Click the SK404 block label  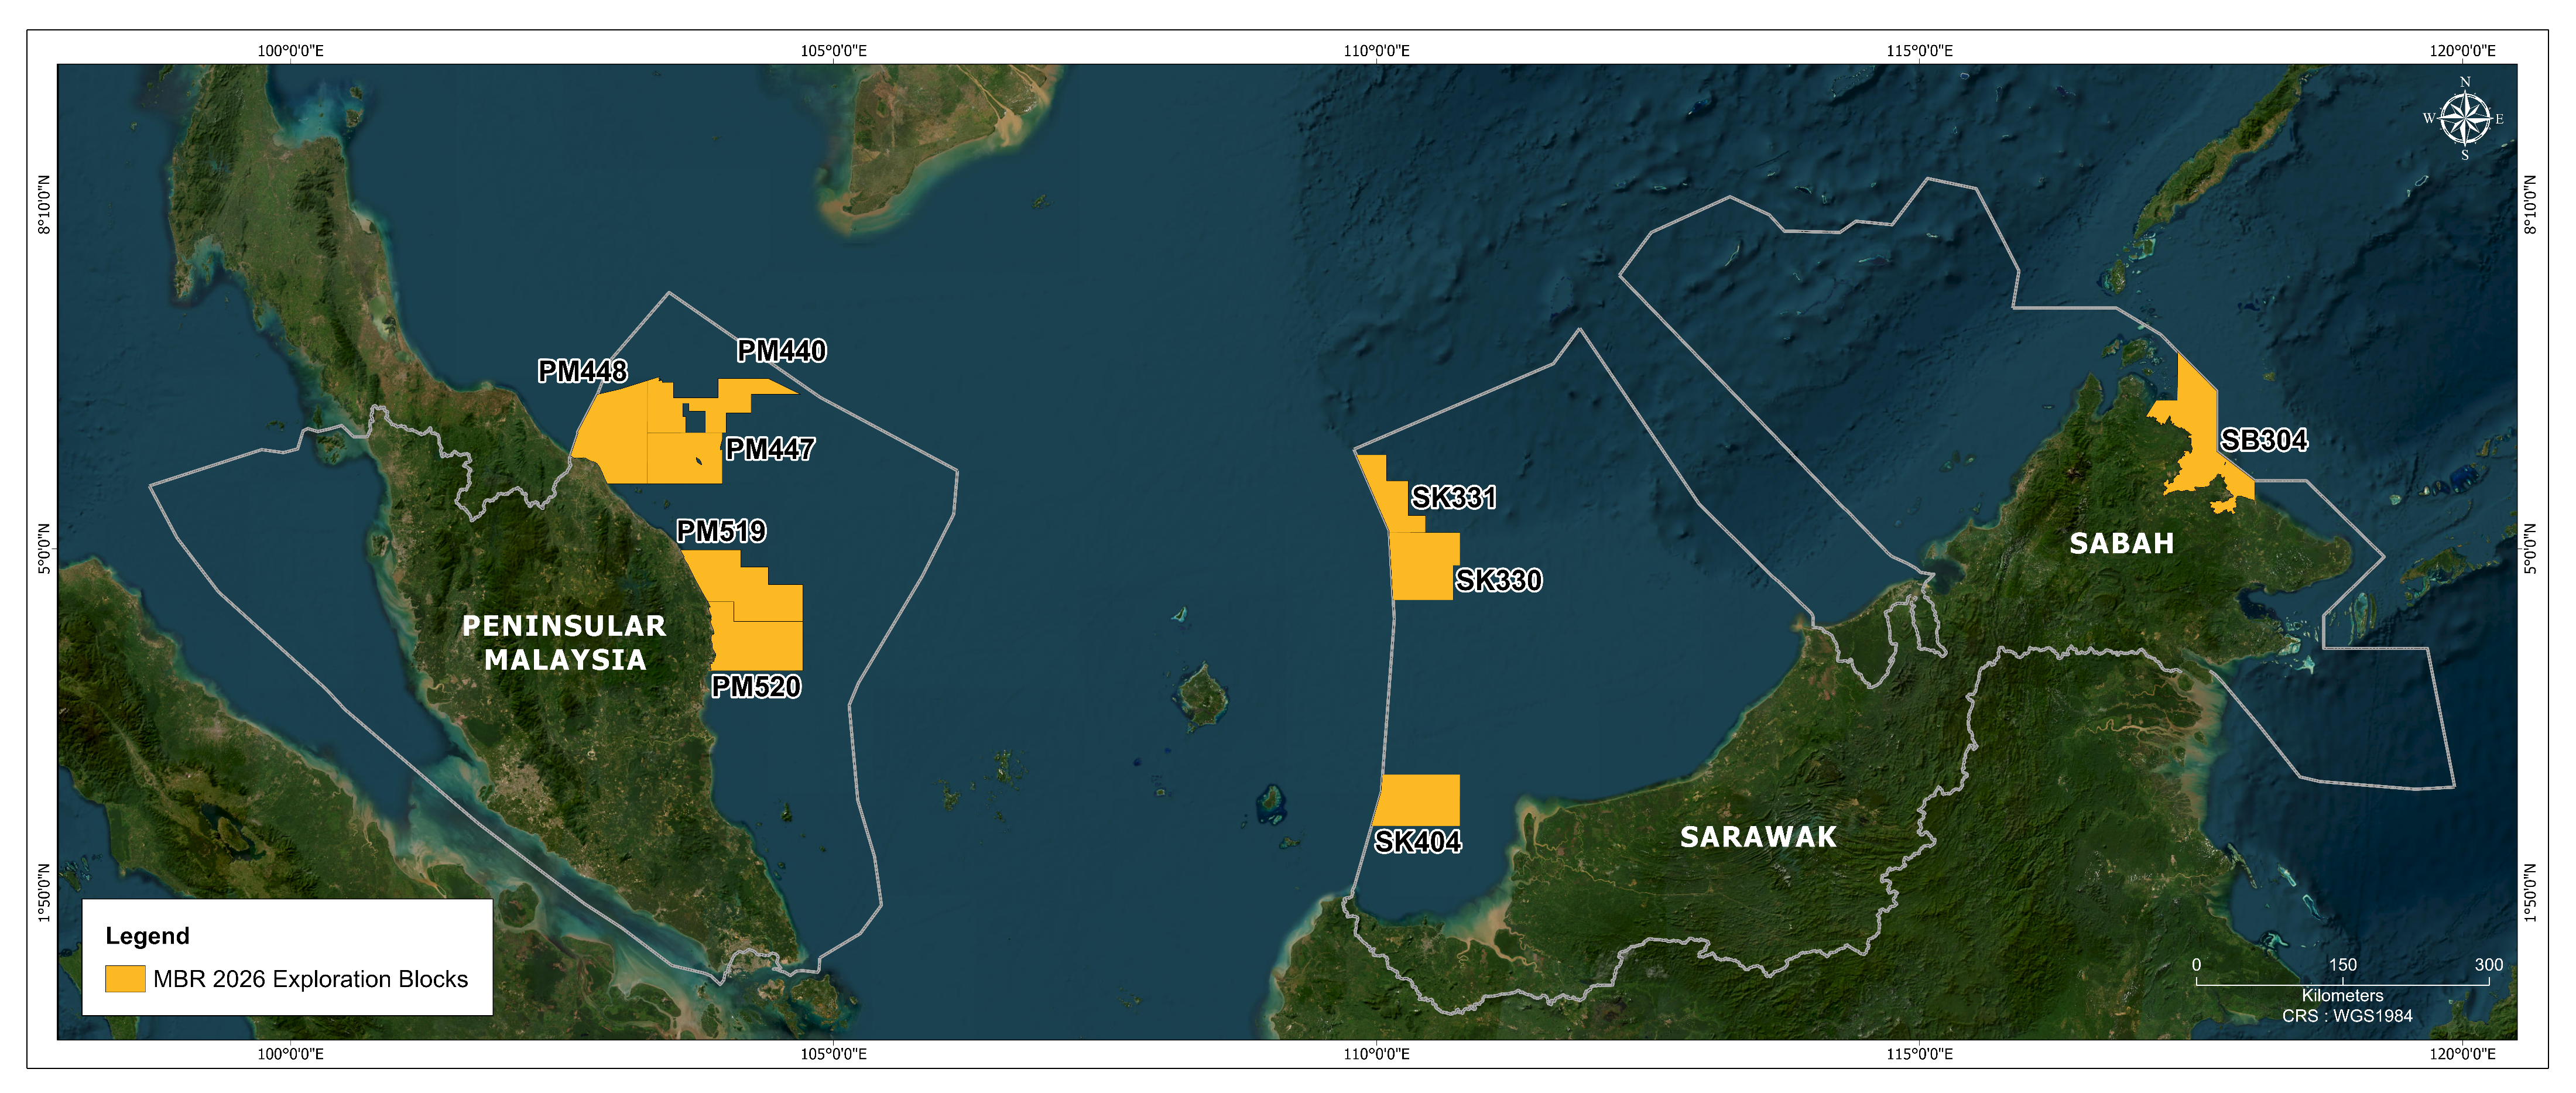click(x=1417, y=841)
